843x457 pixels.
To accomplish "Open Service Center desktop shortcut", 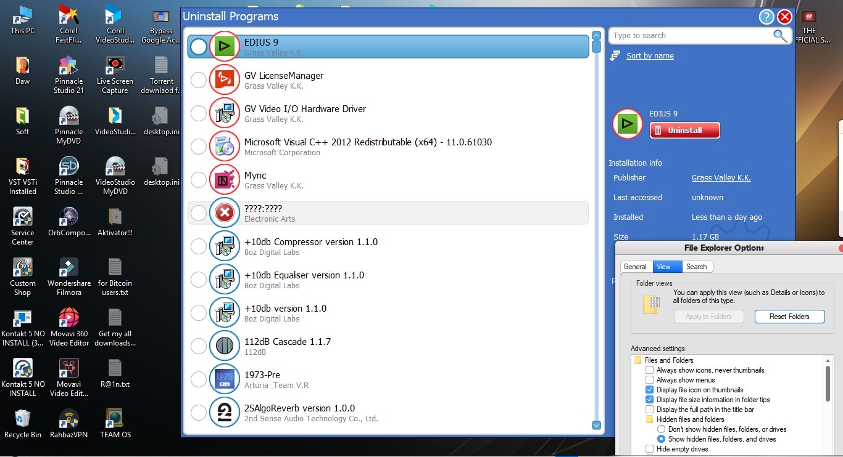I will coord(23,227).
